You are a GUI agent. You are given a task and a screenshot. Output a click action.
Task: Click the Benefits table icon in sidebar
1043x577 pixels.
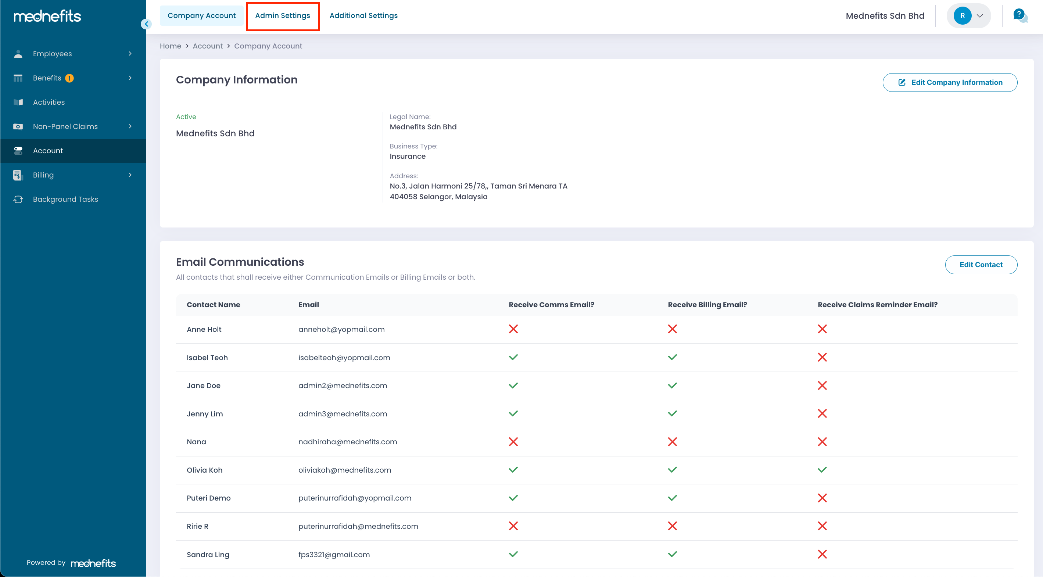(18, 78)
